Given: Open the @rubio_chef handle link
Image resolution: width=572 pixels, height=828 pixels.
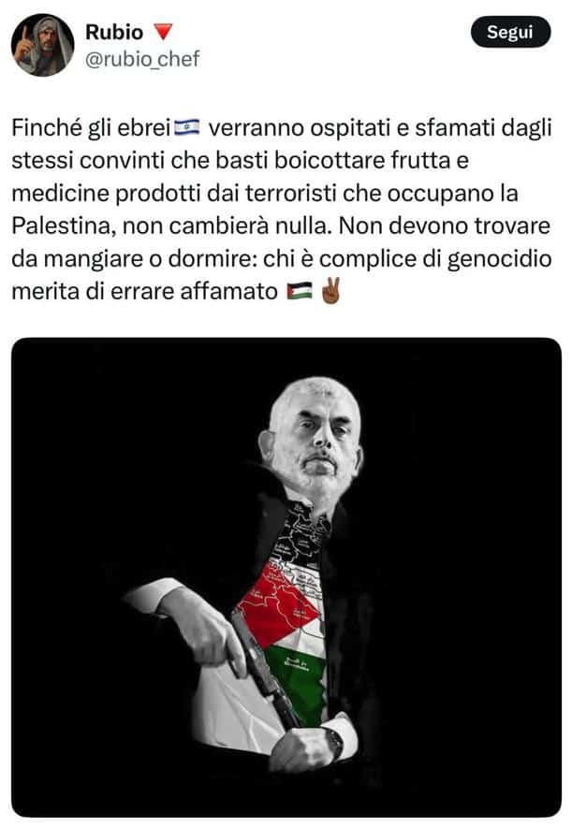Looking at the screenshot, I should click(142, 59).
